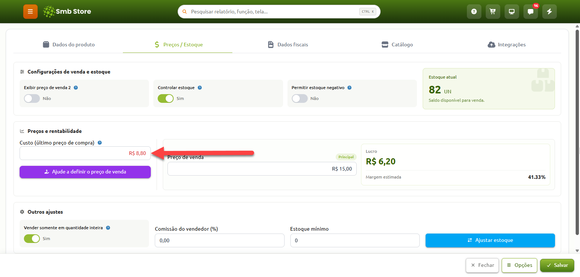
Task: Go to the Catálogo tab
Action: (x=397, y=45)
